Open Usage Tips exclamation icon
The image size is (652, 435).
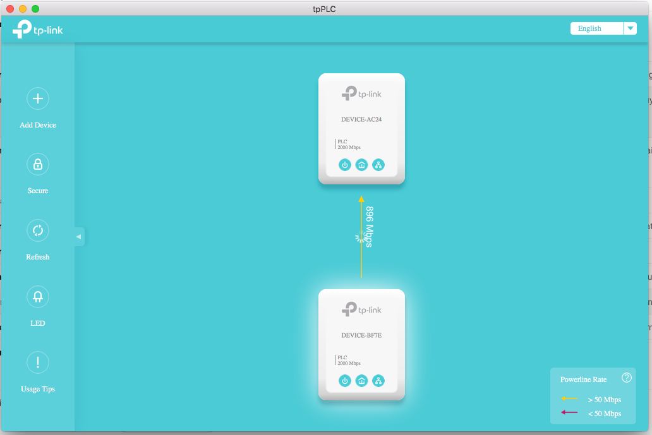38,362
